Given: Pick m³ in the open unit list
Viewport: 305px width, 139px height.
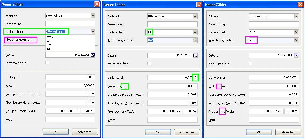Looking at the screenshot, I should click(48, 41).
